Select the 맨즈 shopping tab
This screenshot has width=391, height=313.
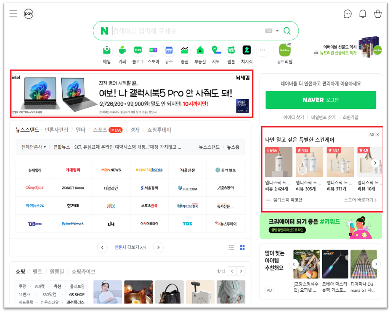[37, 271]
